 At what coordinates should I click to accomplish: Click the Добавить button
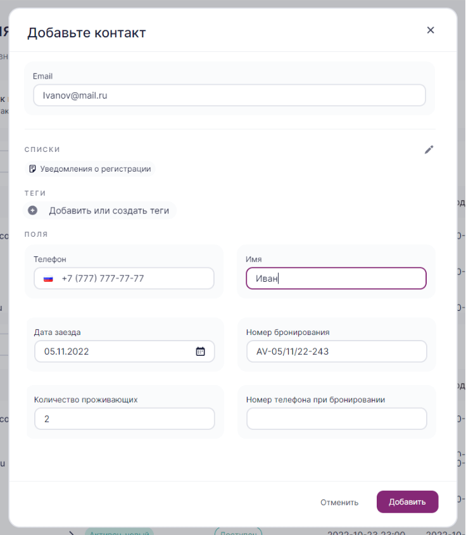tap(407, 502)
